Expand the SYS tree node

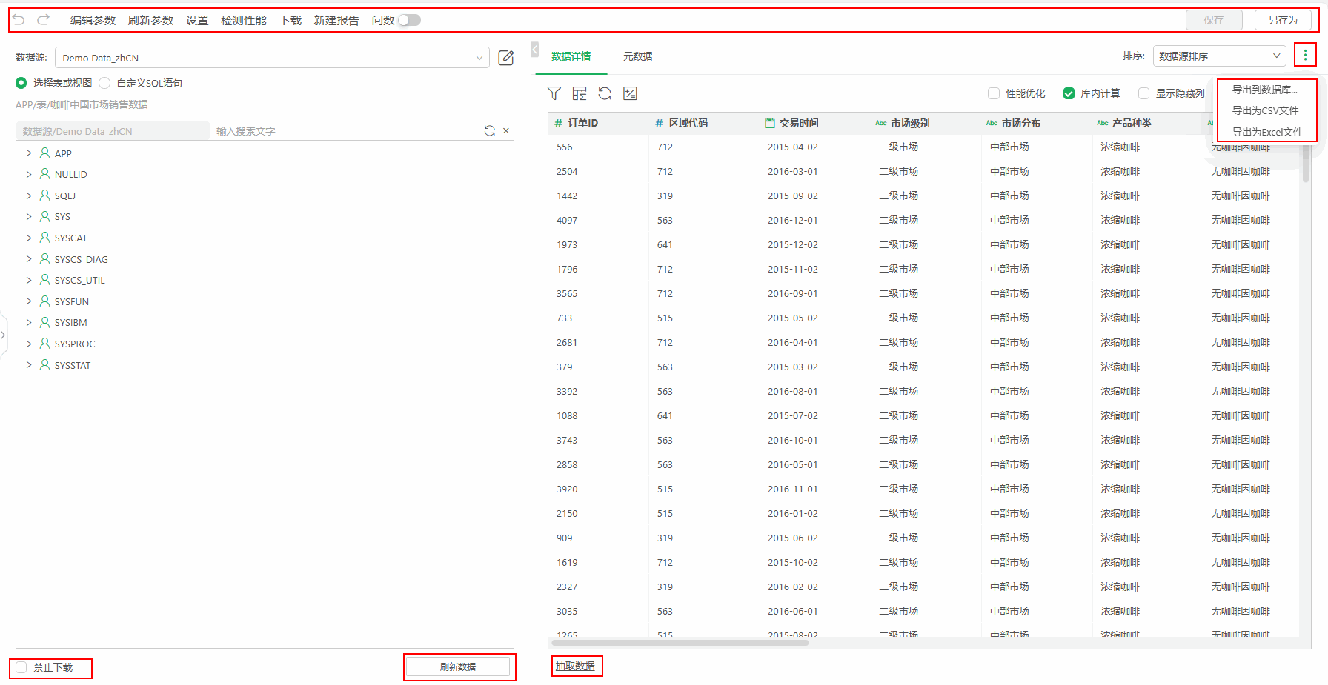point(29,216)
